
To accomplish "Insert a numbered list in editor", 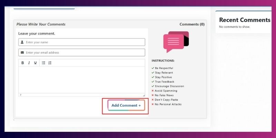I will pyautogui.click(x=50, y=63).
